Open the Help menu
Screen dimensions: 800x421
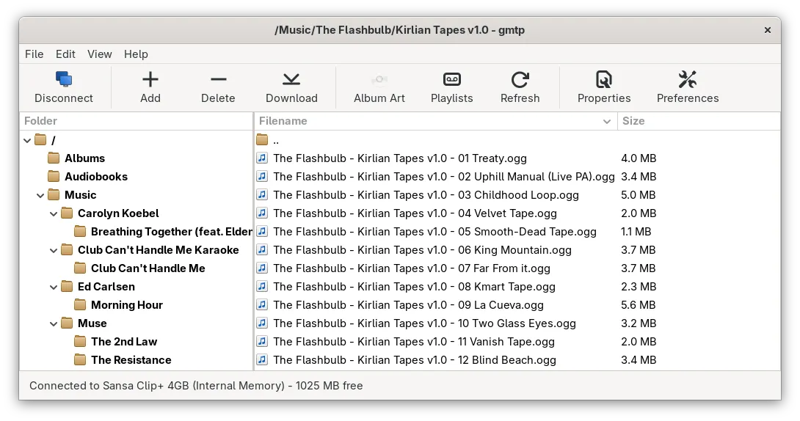pos(136,54)
